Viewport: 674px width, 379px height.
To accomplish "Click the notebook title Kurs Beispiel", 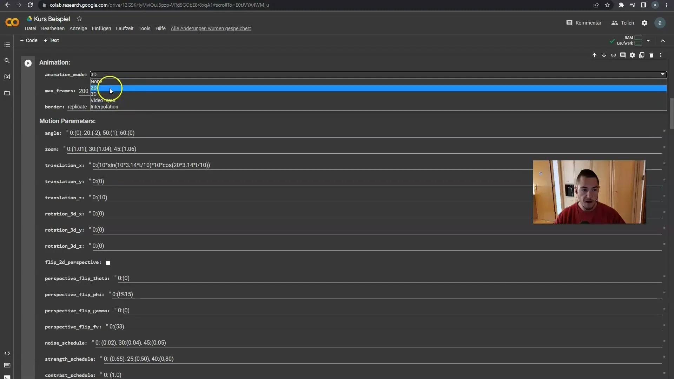I will pyautogui.click(x=52, y=19).
